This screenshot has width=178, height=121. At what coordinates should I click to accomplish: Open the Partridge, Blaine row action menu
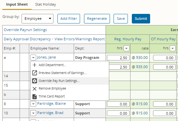(33, 104)
